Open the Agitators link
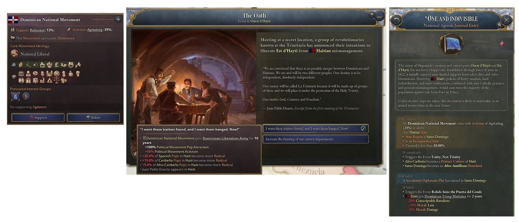The width and height of the screenshot is (519, 222). point(39,107)
